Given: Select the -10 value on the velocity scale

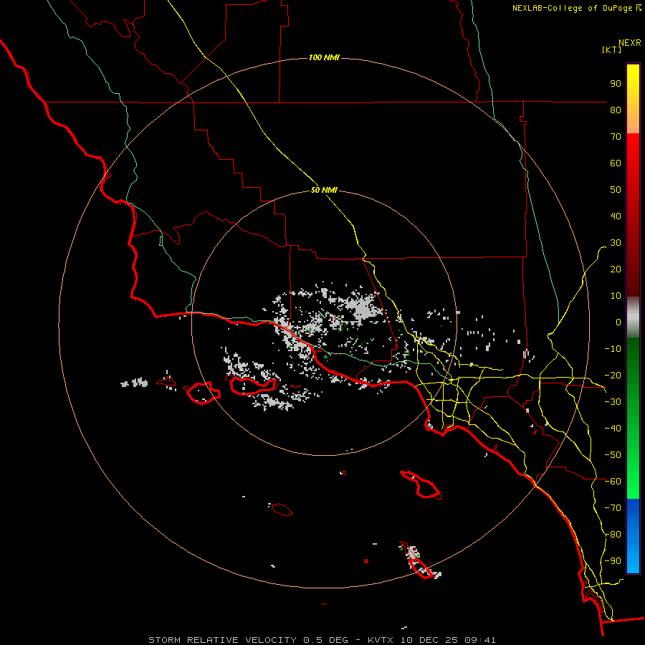Looking at the screenshot, I should [x=613, y=349].
